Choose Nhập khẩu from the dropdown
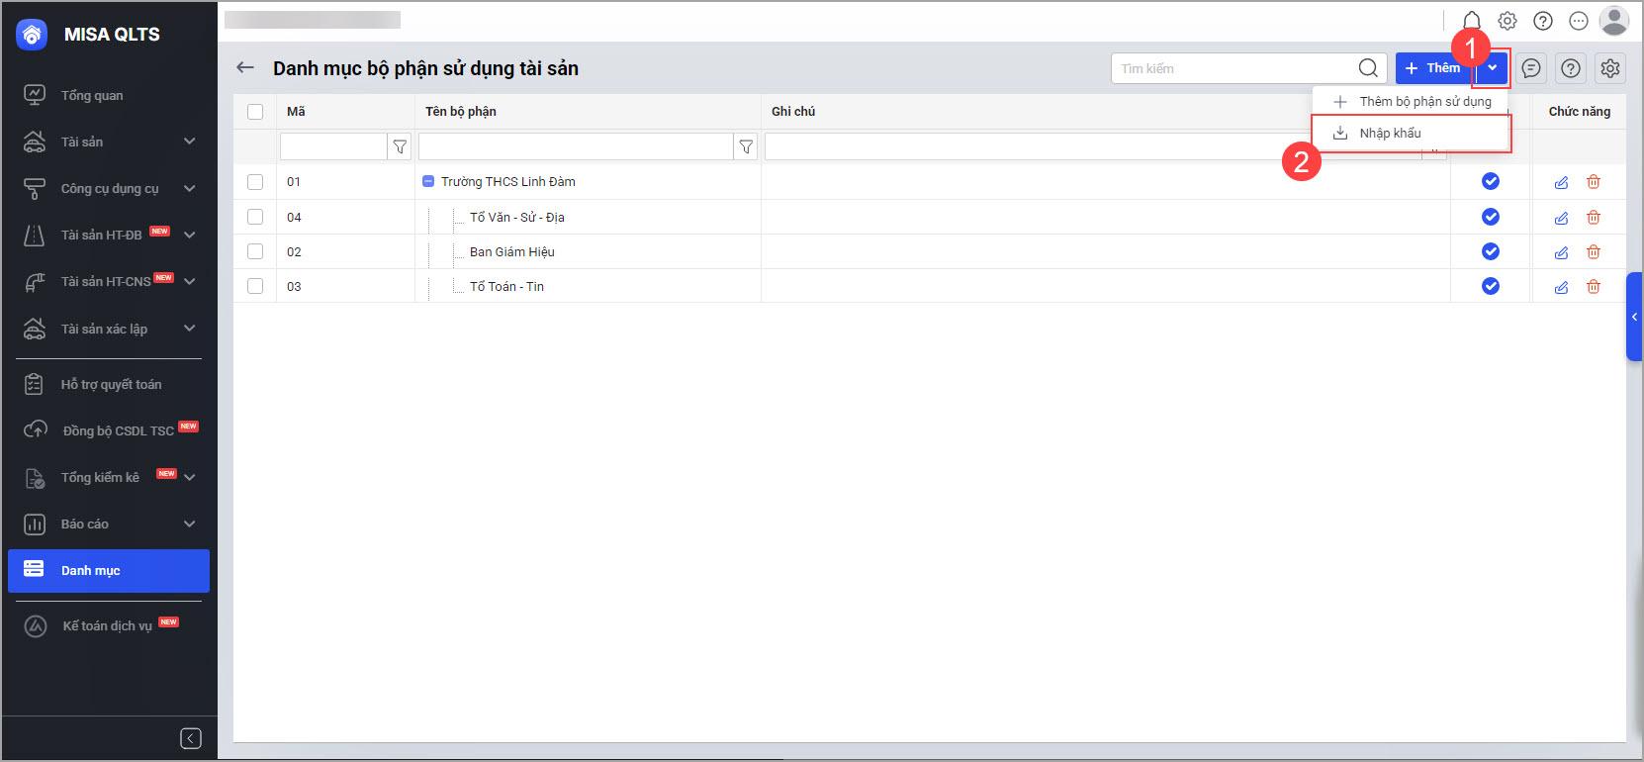The width and height of the screenshot is (1644, 762). [1411, 133]
